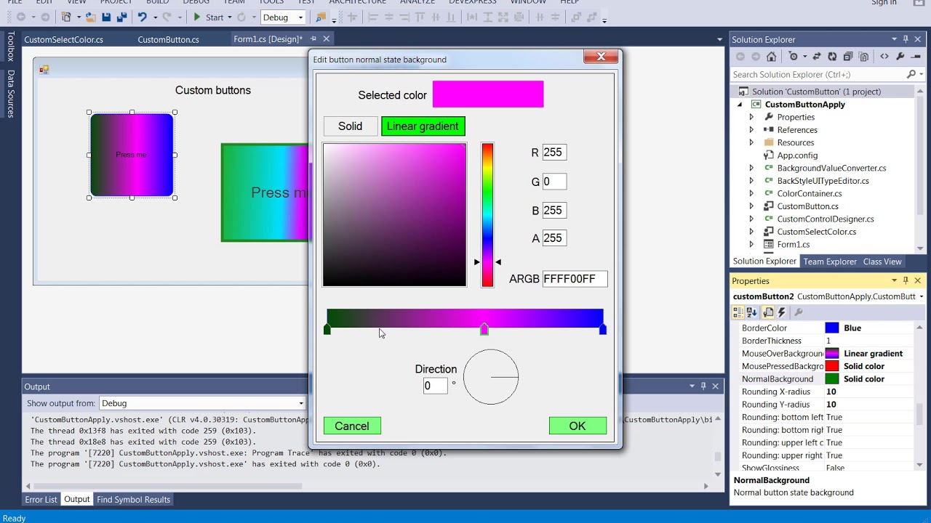931x523 pixels.
Task: Click Alphabetical sort icon in Properties panel
Action: click(752, 312)
